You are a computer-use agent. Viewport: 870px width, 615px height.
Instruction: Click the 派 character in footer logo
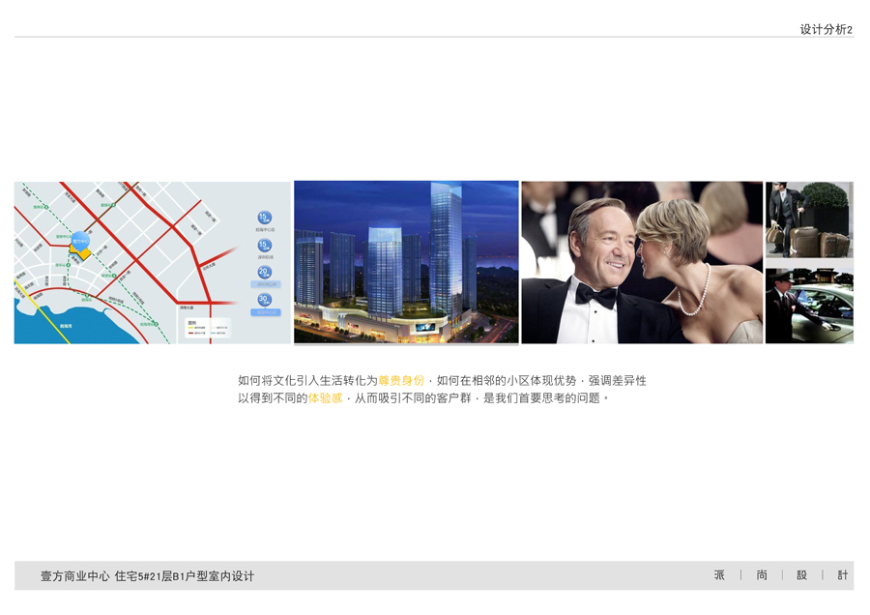[719, 575]
